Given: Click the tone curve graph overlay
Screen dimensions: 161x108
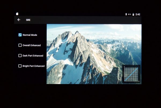Looking at the screenshot, I should (x=131, y=74).
